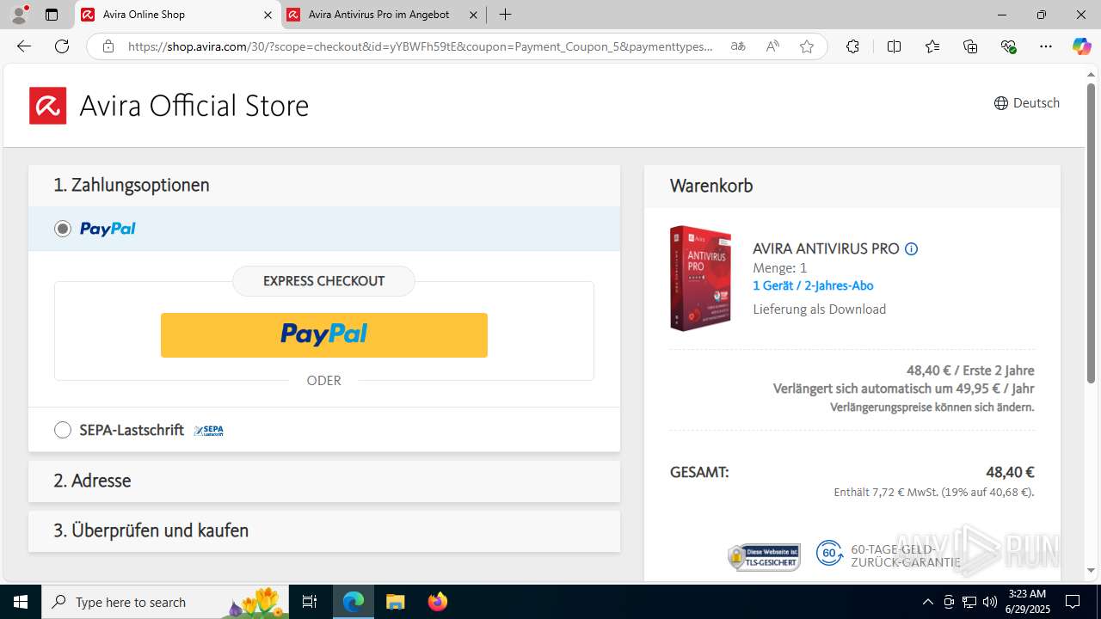Viewport: 1101px width, 619px height.
Task: Close the Avira Antivirus Pro im Angebot tab
Action: click(473, 15)
